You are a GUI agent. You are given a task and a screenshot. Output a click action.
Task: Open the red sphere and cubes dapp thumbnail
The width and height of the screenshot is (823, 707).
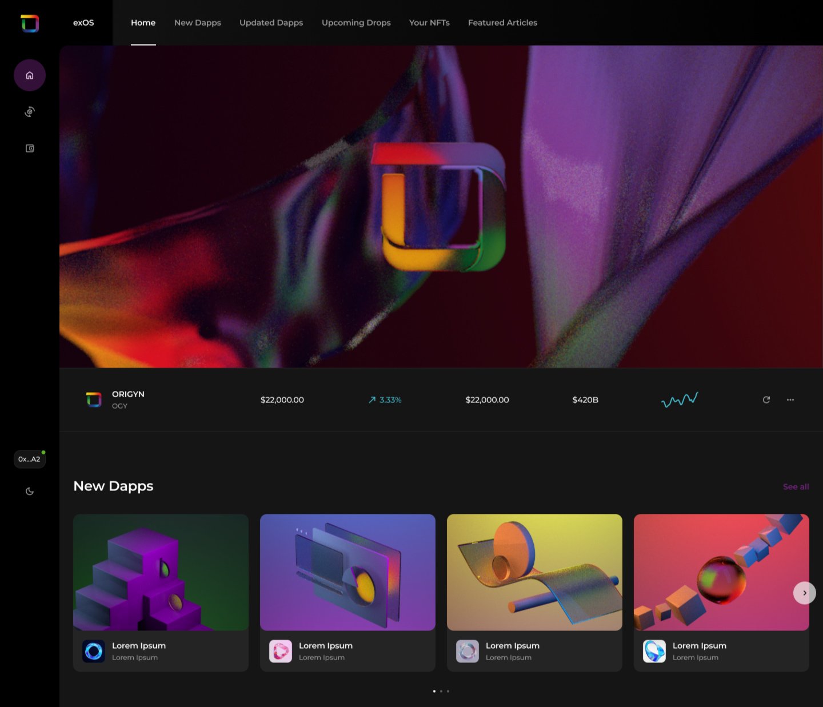721,573
